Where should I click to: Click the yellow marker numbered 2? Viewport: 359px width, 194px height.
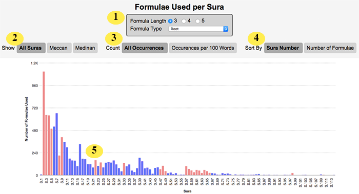coord(15,38)
